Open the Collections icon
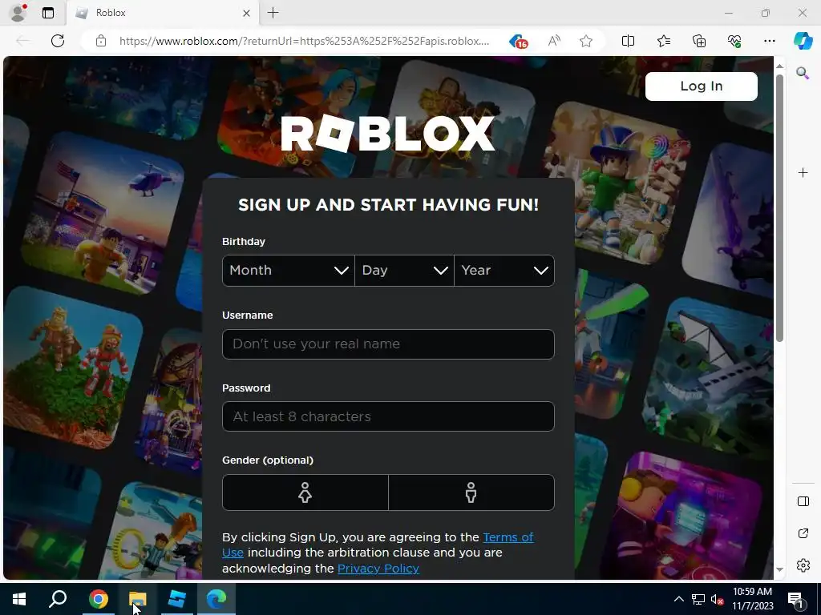Screen dimensions: 821x615 [699, 41]
